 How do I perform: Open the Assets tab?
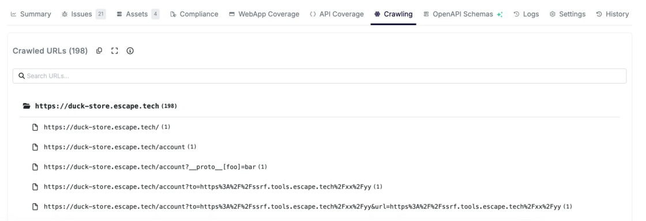[x=138, y=14]
